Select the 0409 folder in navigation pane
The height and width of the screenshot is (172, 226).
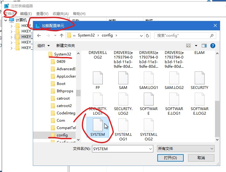coord(58,62)
